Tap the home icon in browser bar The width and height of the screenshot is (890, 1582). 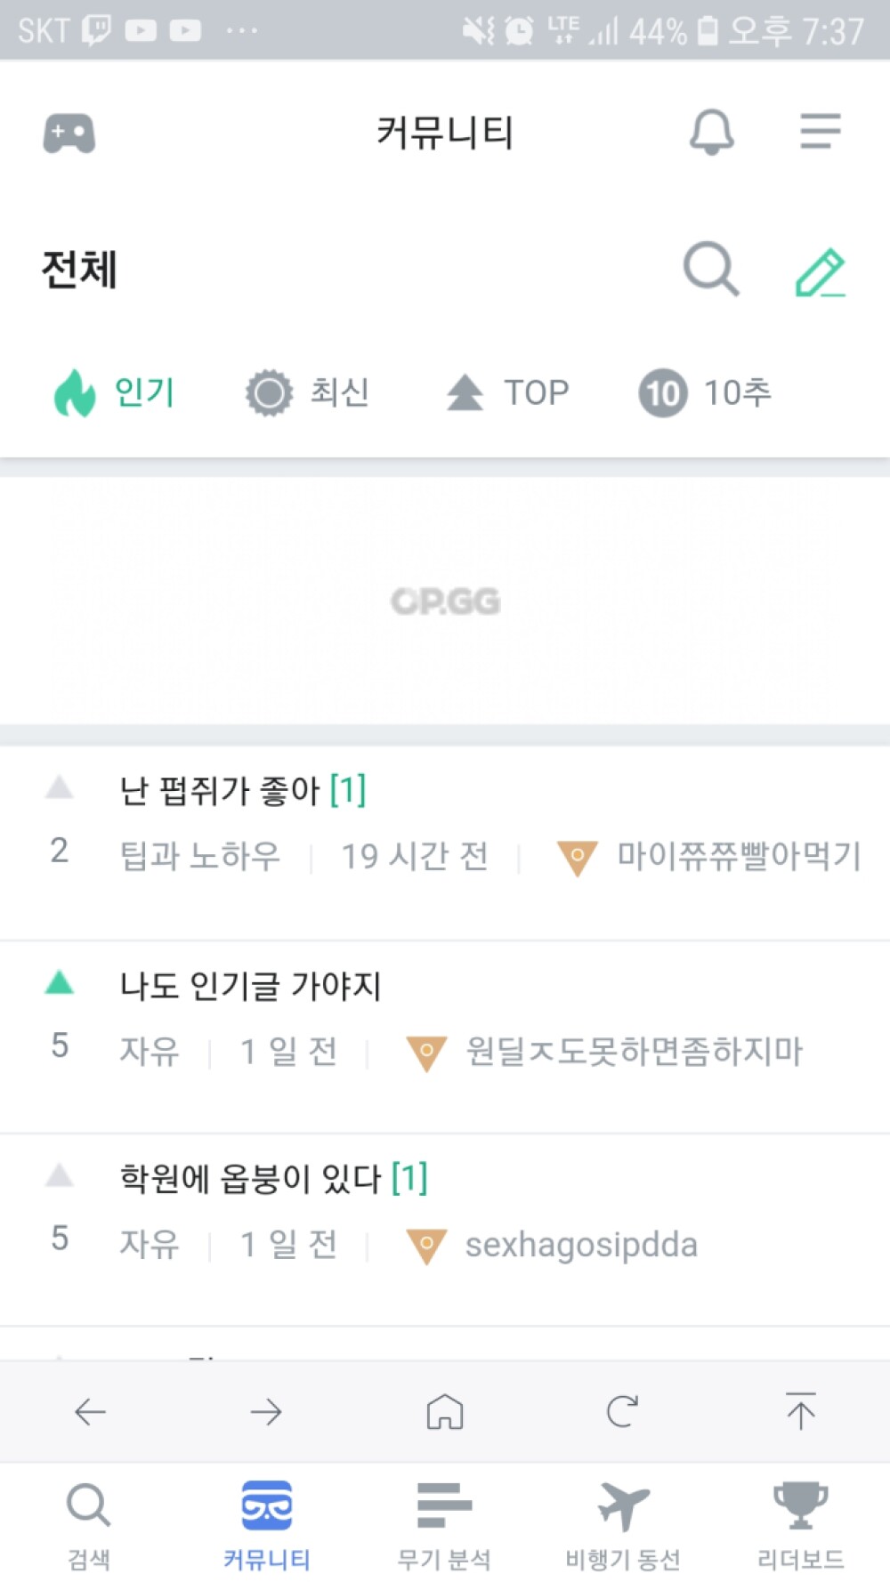coord(445,1411)
